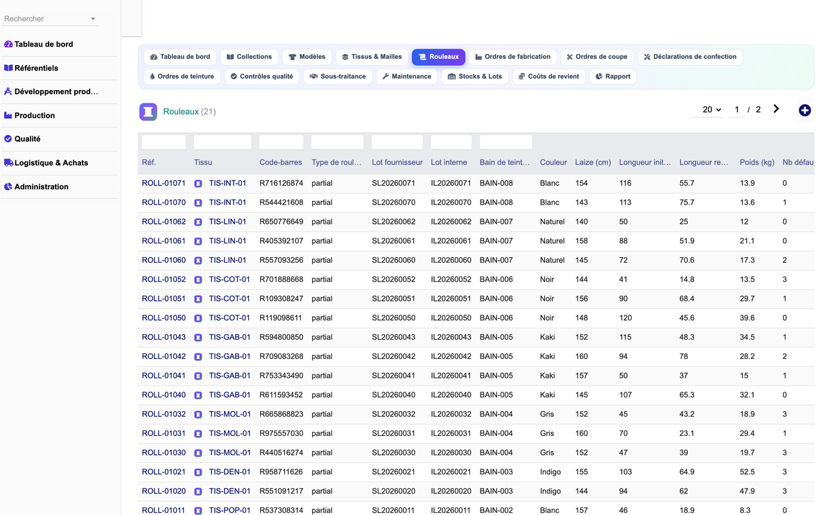Open tissu icon for row ROLL-01042

click(x=198, y=357)
